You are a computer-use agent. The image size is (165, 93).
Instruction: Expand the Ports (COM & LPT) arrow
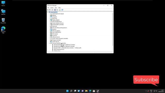49,32
